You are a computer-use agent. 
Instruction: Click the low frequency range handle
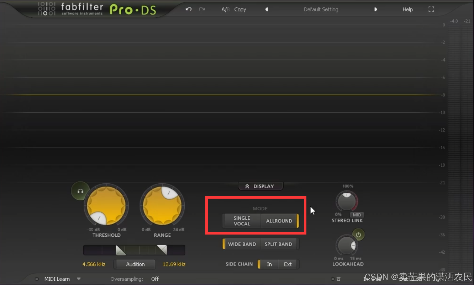coord(121,250)
